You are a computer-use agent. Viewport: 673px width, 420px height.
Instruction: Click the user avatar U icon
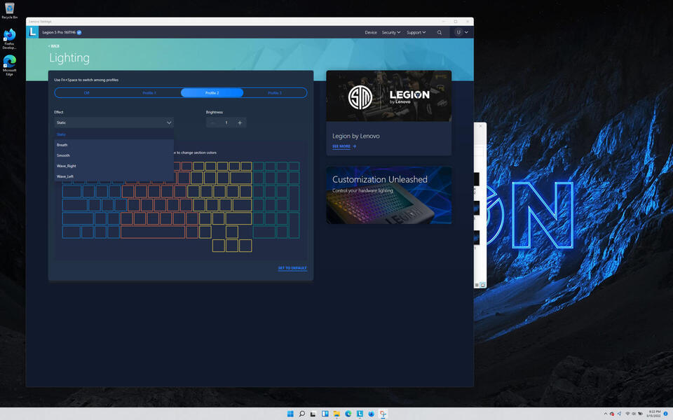click(x=458, y=33)
